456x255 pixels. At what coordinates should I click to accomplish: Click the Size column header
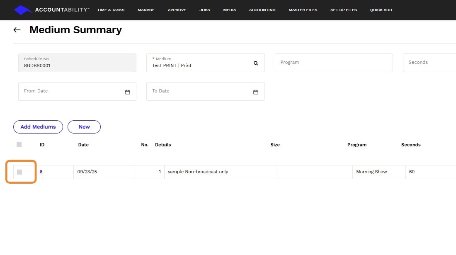coord(275,145)
